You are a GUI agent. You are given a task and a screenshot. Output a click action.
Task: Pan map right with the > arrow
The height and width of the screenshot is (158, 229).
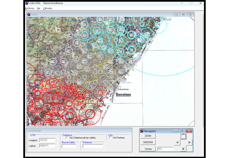click(x=189, y=142)
